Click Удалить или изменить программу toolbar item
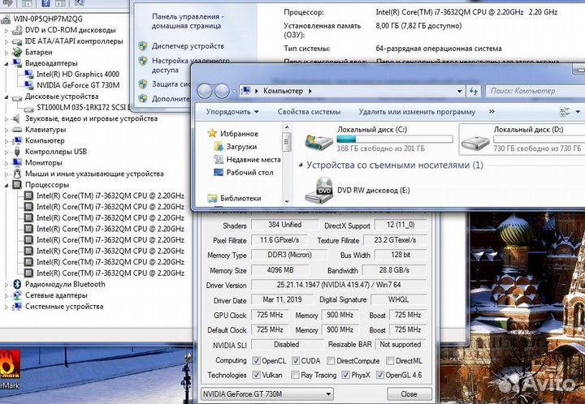Screen dimensions: 585x404 point(417,112)
